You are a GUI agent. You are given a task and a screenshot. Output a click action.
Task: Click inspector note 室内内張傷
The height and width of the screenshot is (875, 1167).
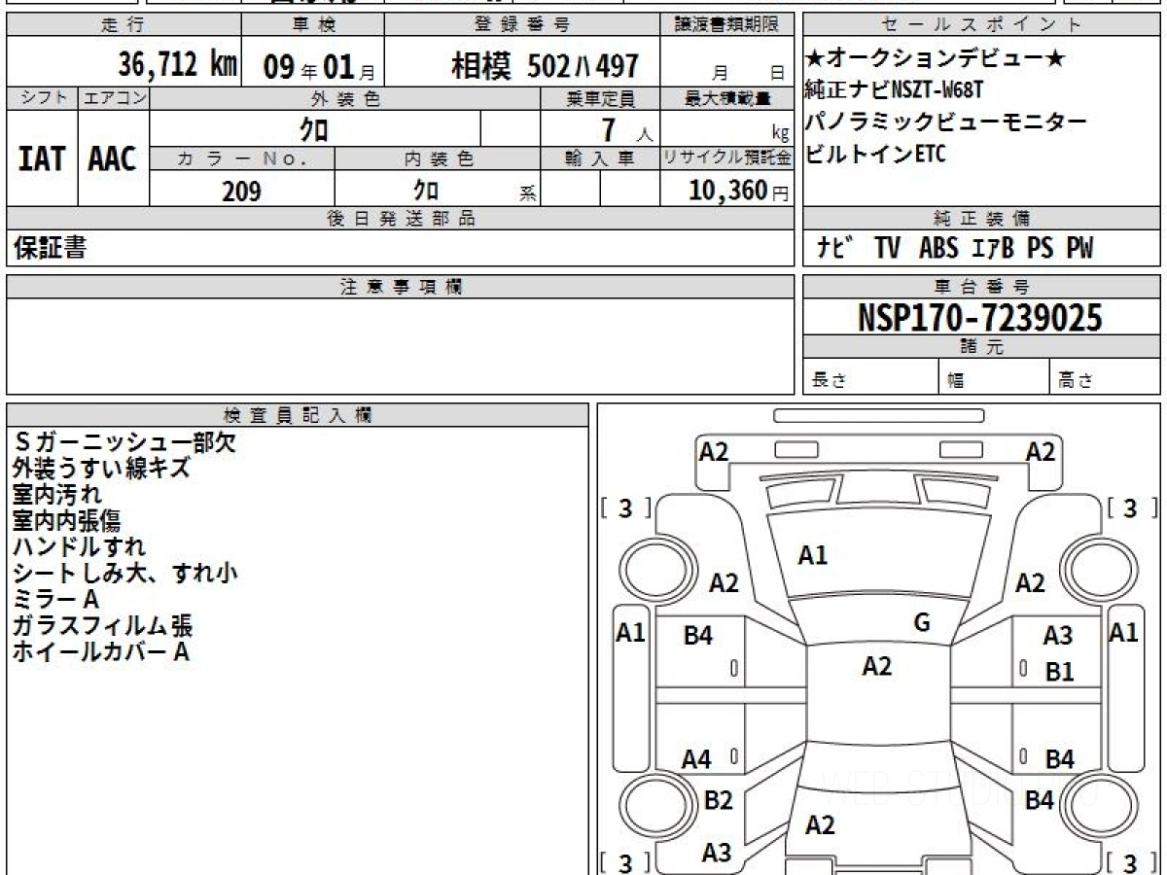(67, 521)
